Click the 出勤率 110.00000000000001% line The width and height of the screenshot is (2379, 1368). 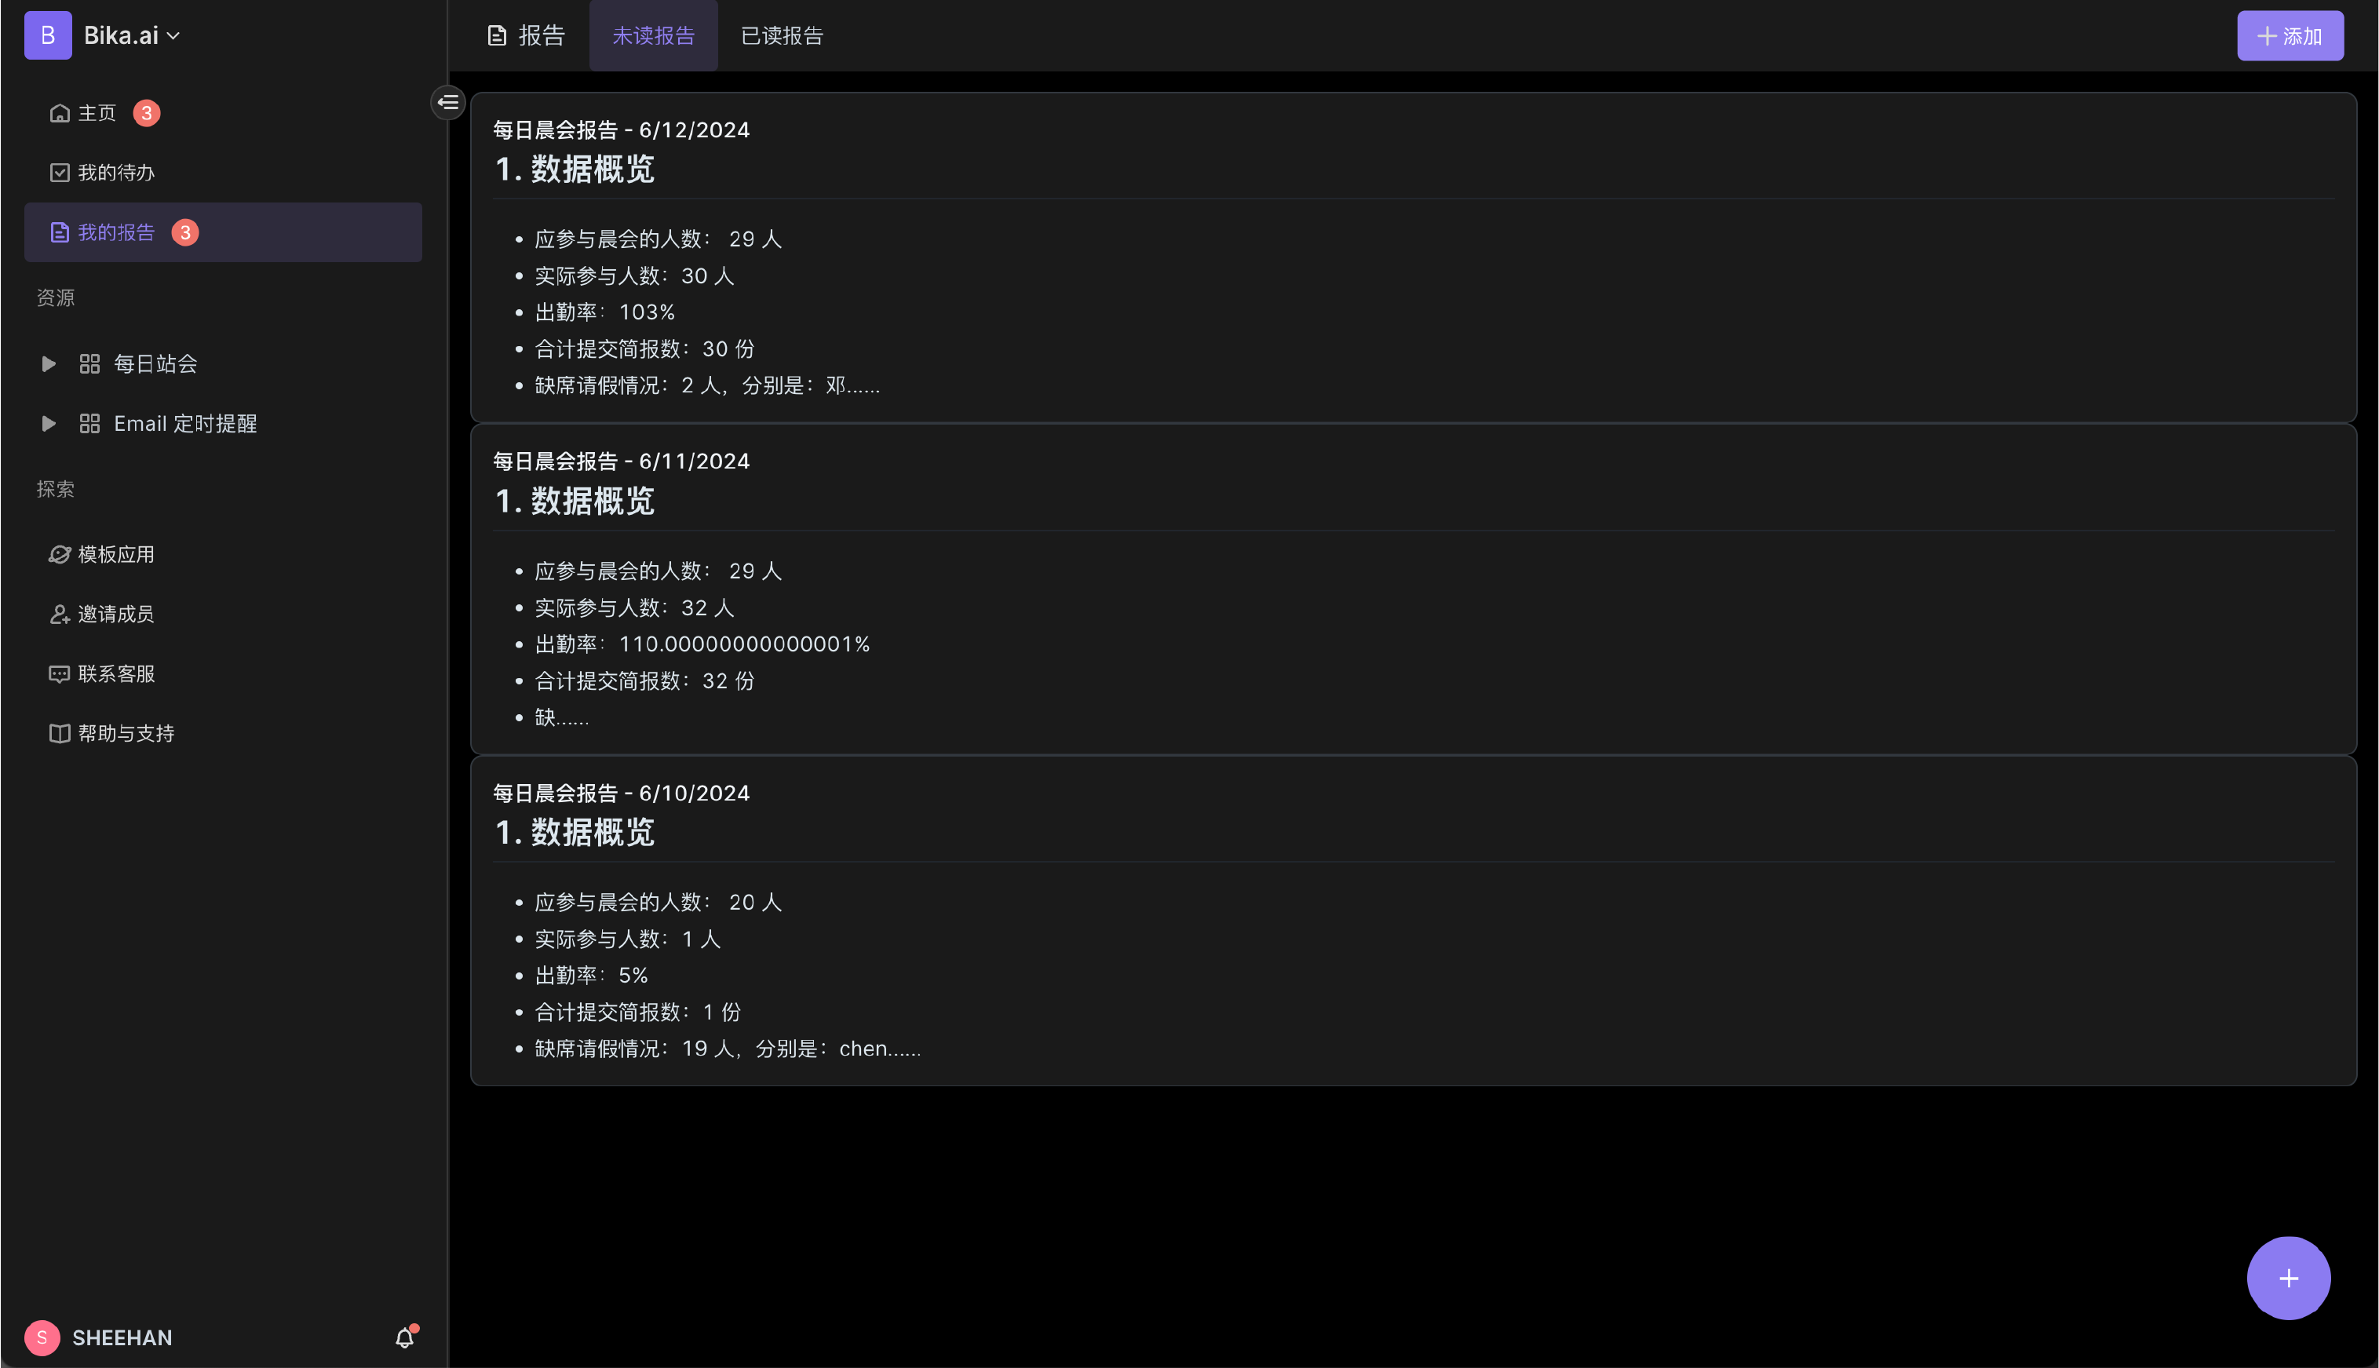click(702, 644)
